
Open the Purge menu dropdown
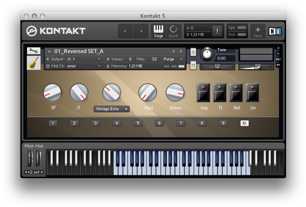[173, 59]
